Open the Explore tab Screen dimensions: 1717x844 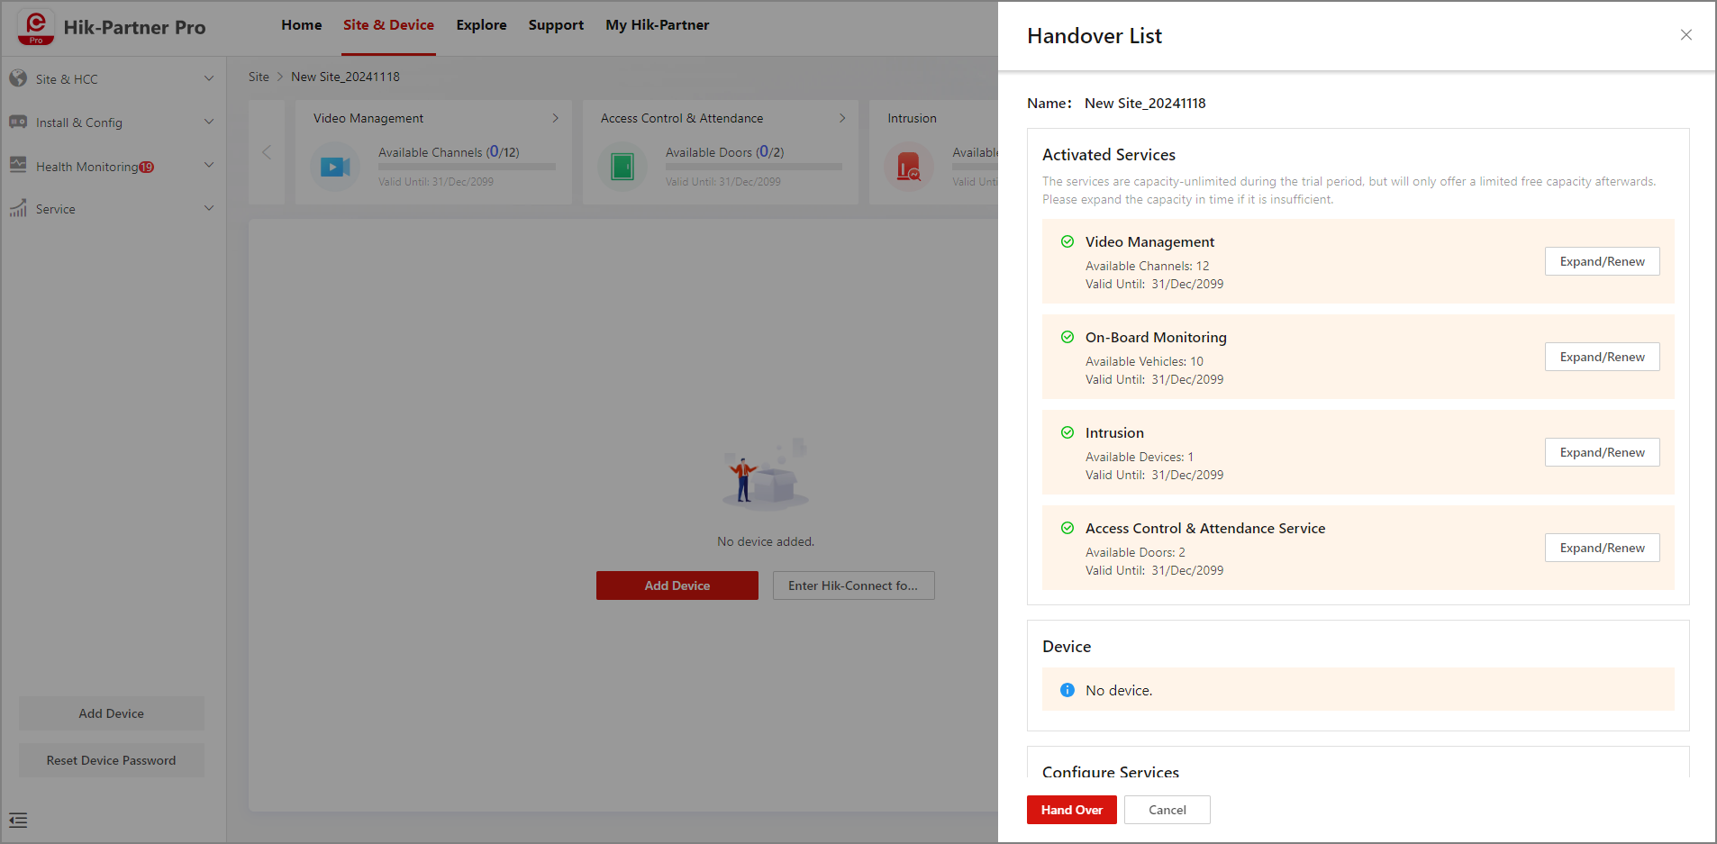tap(481, 25)
